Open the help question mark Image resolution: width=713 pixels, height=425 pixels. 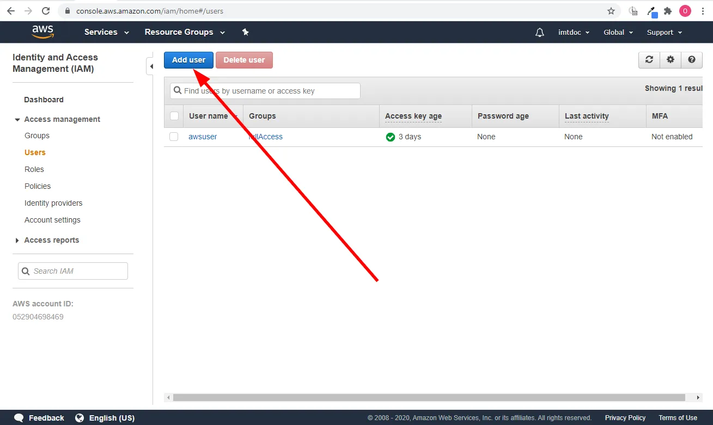coord(692,60)
